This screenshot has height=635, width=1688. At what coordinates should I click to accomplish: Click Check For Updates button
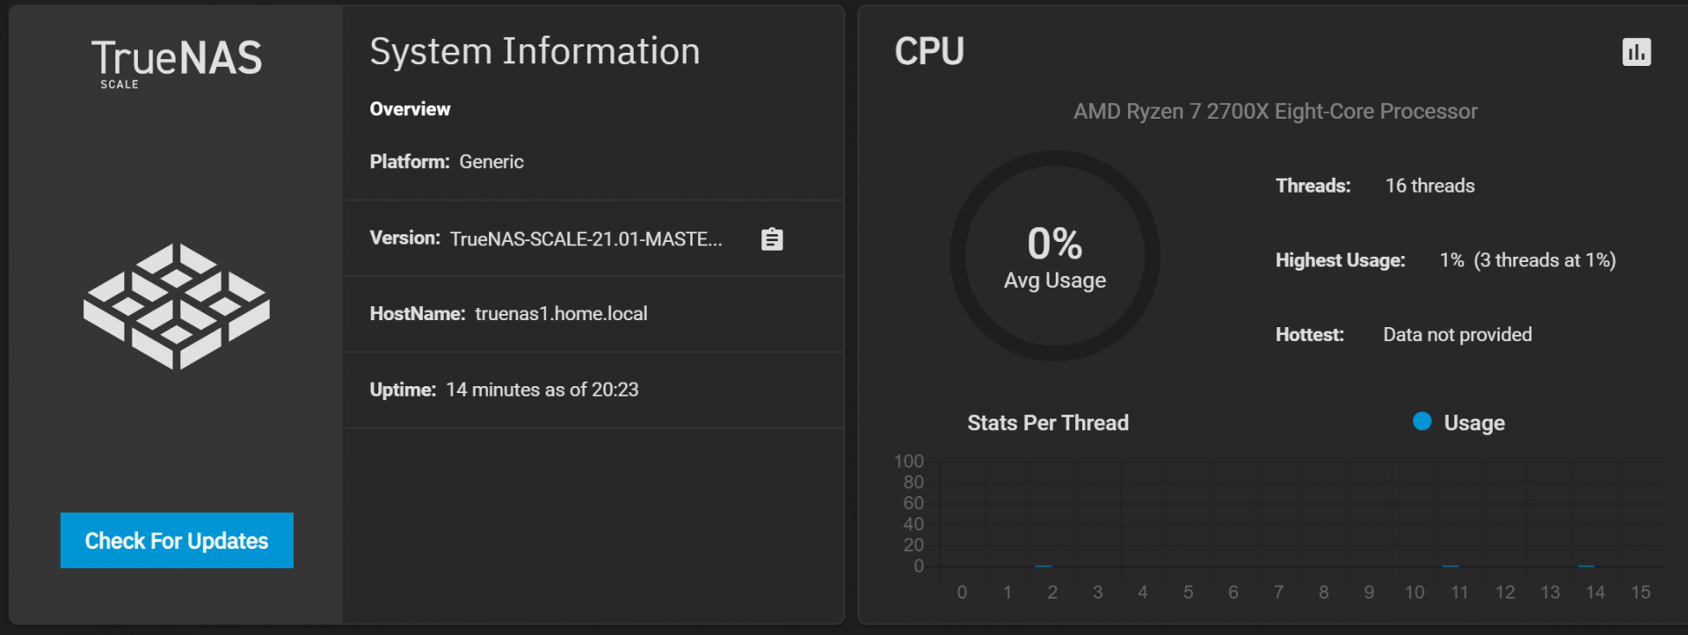tap(177, 540)
